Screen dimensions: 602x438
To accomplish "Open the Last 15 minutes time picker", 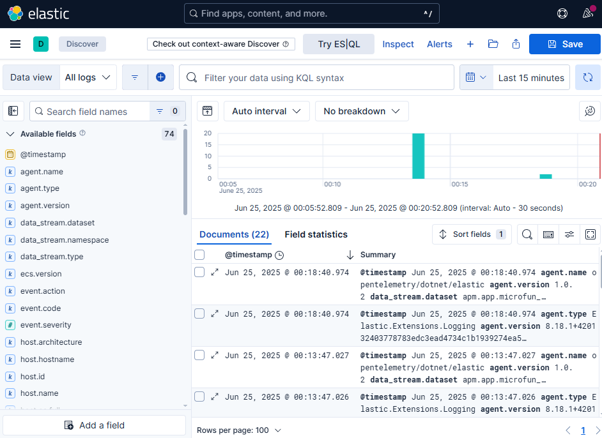I will coord(531,77).
